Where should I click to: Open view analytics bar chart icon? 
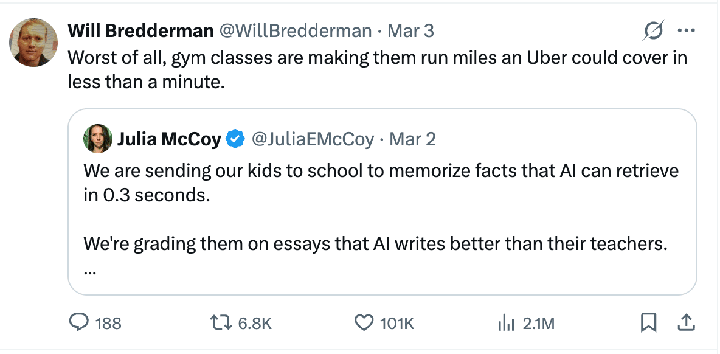pyautogui.click(x=507, y=323)
